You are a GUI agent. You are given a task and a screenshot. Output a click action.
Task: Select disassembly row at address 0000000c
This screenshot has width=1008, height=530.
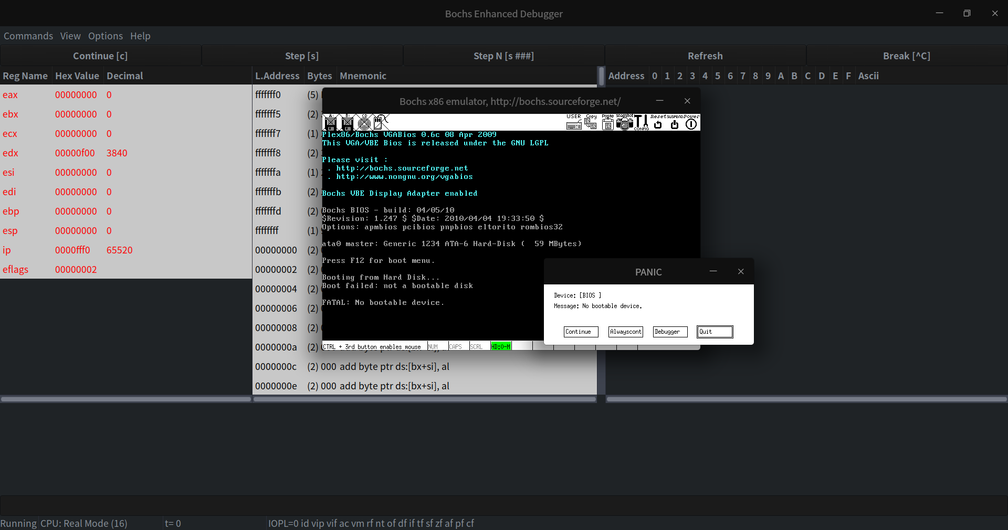click(425, 366)
